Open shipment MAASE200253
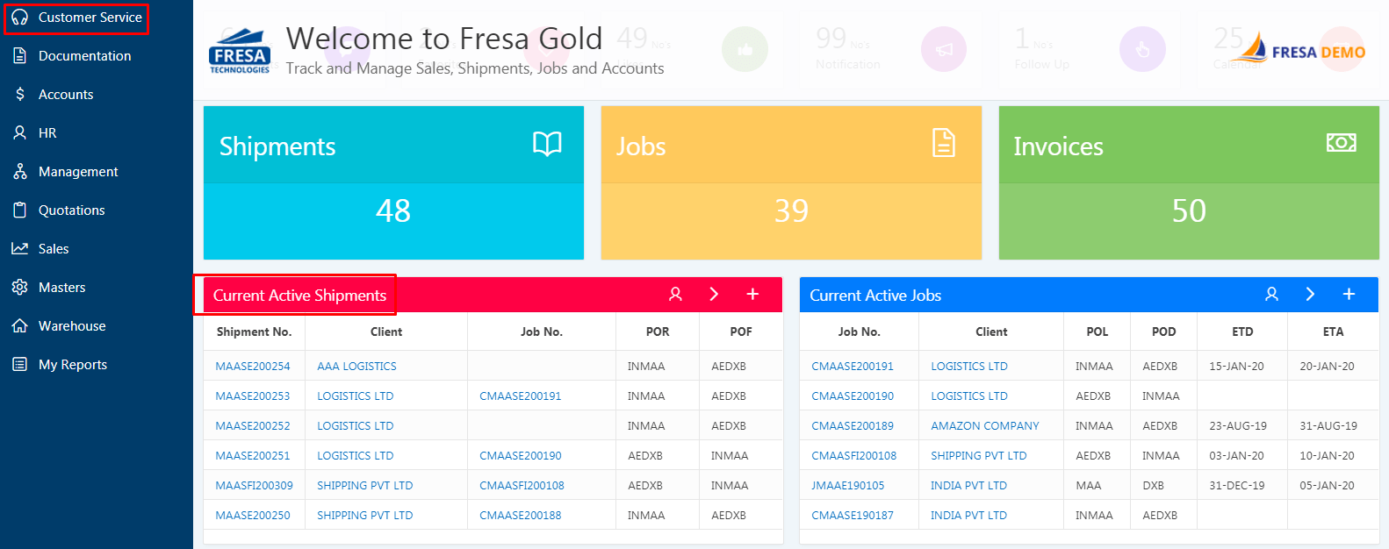Viewport: 1389px width, 549px height. (x=253, y=396)
